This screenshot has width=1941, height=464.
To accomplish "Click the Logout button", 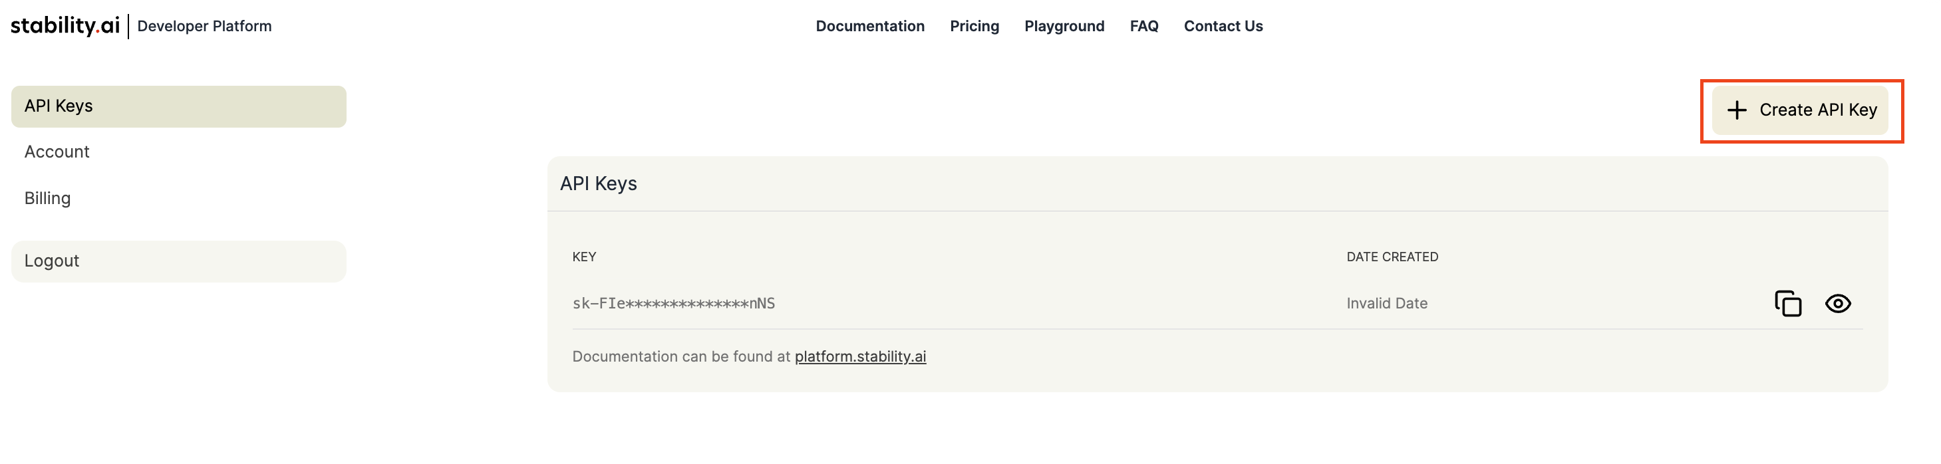I will click(x=178, y=261).
